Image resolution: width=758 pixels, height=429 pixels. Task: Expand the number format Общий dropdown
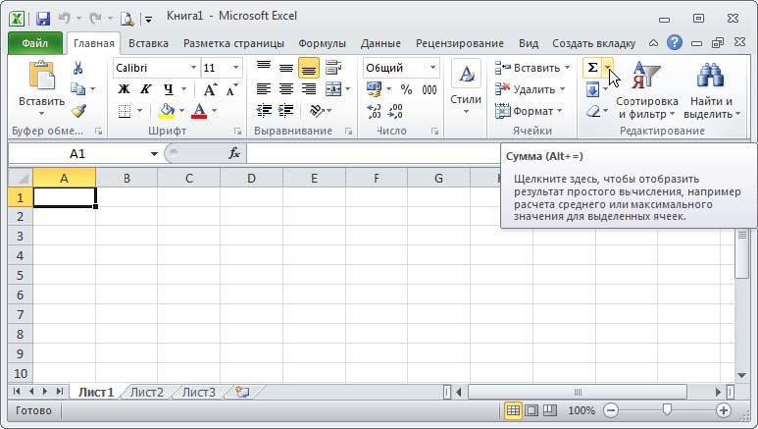[432, 68]
